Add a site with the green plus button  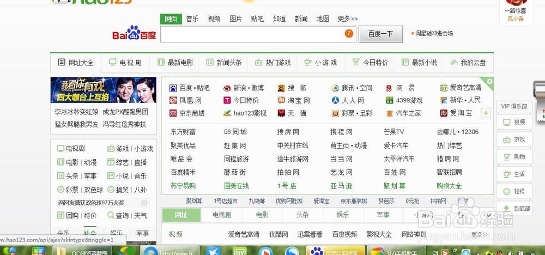486,113
